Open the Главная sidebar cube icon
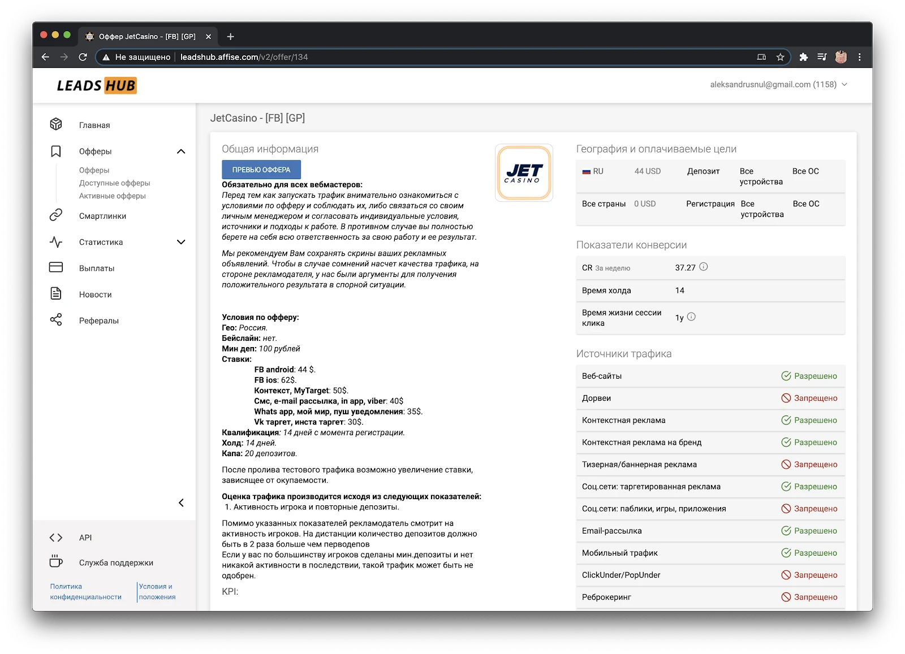Image resolution: width=905 pixels, height=654 pixels. 56,124
